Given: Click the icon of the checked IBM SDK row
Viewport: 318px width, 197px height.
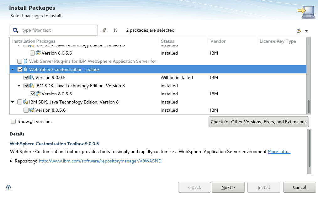Looking at the screenshot, I should coord(32,86).
